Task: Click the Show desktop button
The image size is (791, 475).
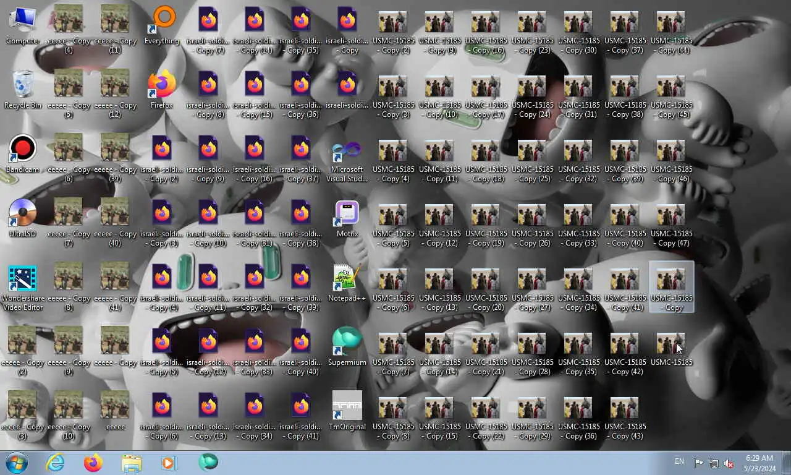Action: tap(787, 463)
